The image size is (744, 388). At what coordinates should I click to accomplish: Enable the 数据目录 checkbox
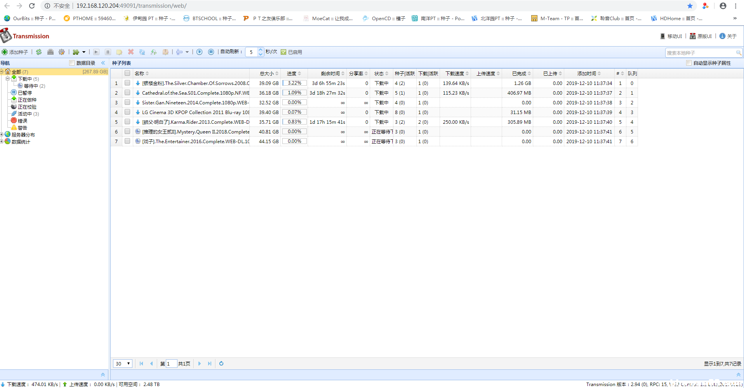(x=72, y=63)
